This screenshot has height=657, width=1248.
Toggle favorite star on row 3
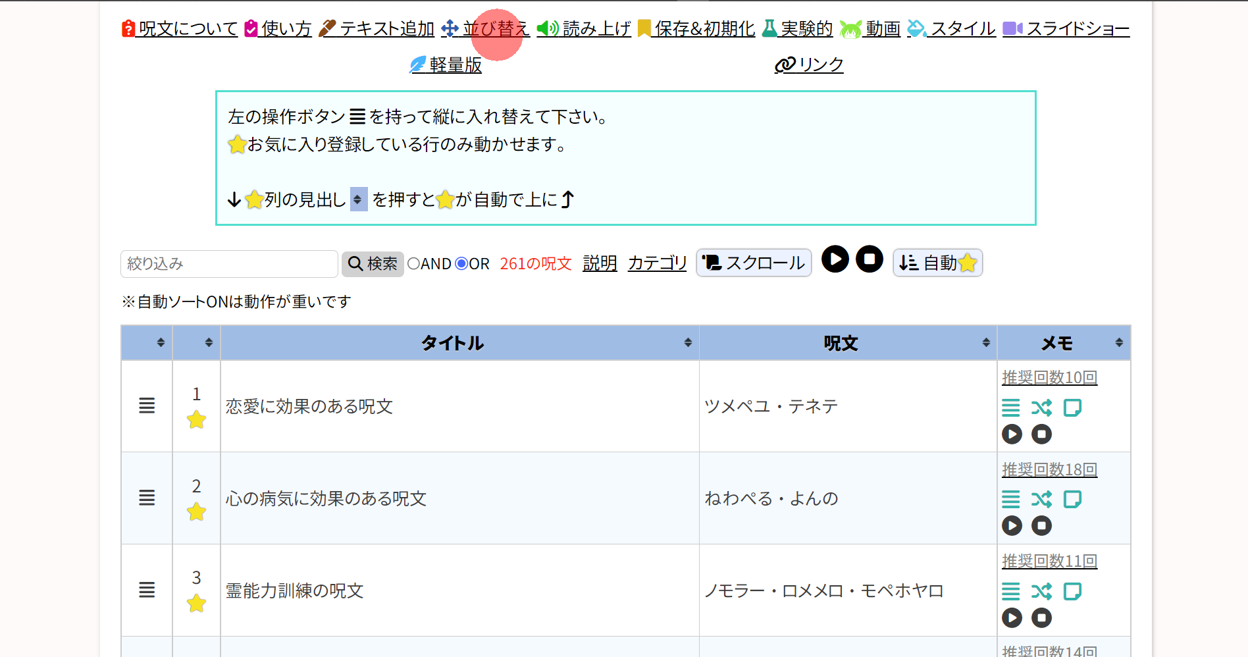[x=196, y=604]
